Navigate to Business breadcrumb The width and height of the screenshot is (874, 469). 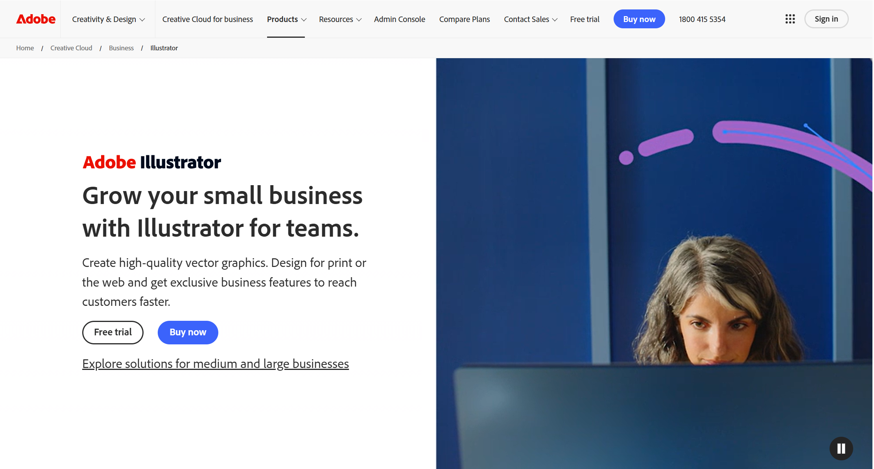click(121, 48)
